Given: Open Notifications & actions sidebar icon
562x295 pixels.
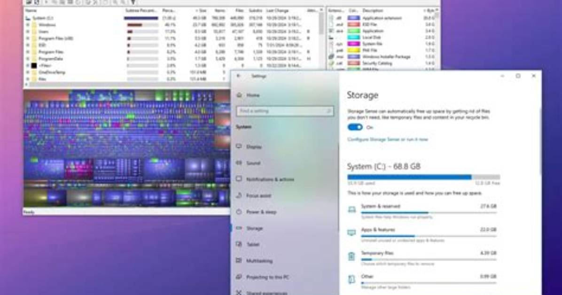Looking at the screenshot, I should [239, 179].
